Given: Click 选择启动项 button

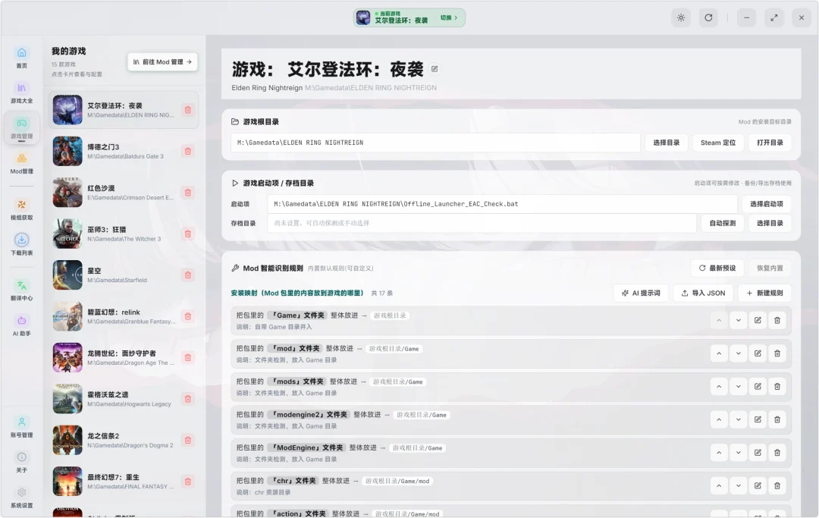Looking at the screenshot, I should tap(766, 204).
